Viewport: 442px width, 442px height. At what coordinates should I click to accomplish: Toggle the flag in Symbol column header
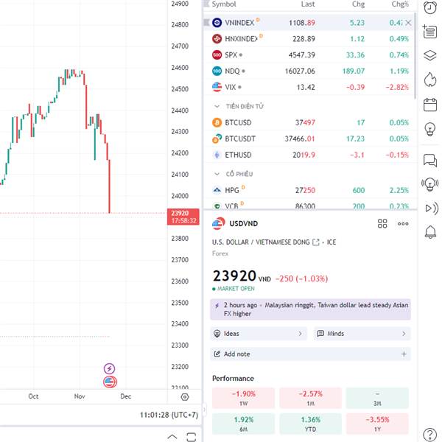[206, 4]
